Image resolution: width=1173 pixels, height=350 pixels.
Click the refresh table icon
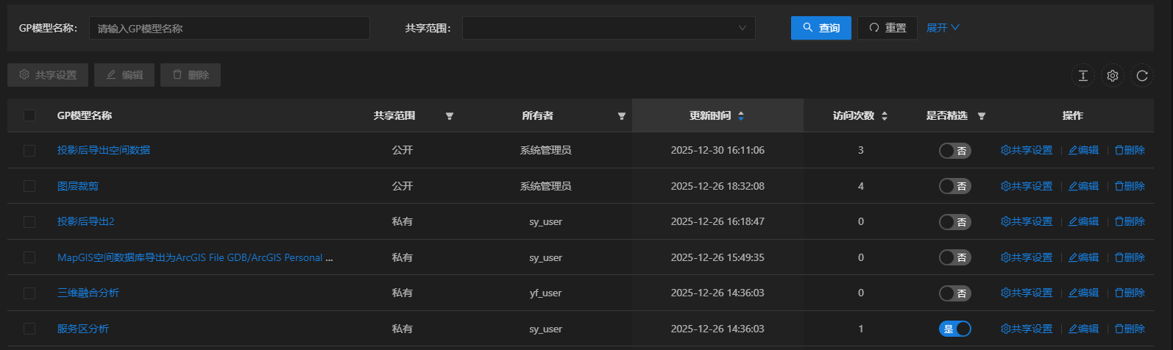tap(1142, 76)
